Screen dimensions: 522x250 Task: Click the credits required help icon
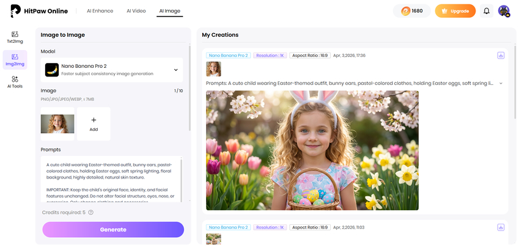tap(90, 212)
